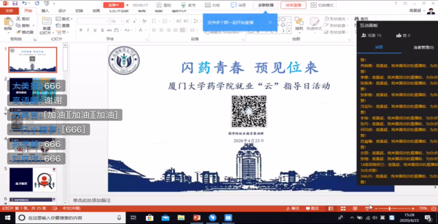438x224 pixels.
Task: Open the 版式 layout dropdown
Action: point(64,19)
